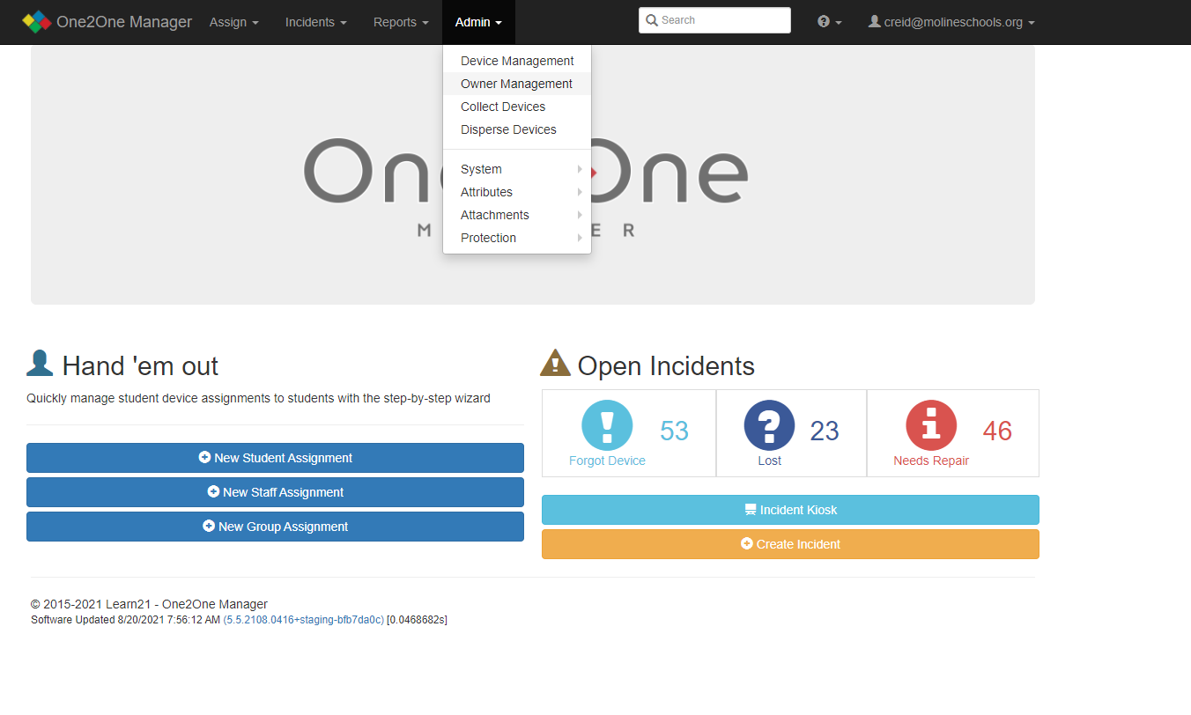
Task: Click the user profile icon beside the email
Action: [x=874, y=21]
